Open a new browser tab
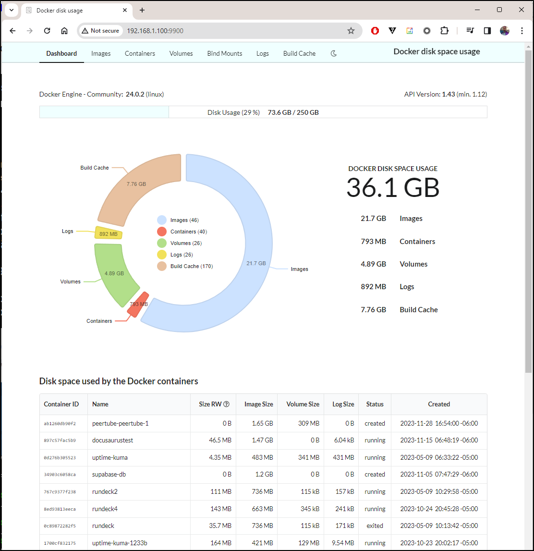The image size is (534, 551). [x=142, y=10]
